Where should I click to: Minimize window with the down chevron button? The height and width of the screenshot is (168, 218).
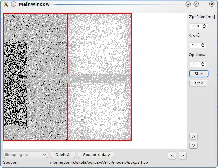point(188,4)
